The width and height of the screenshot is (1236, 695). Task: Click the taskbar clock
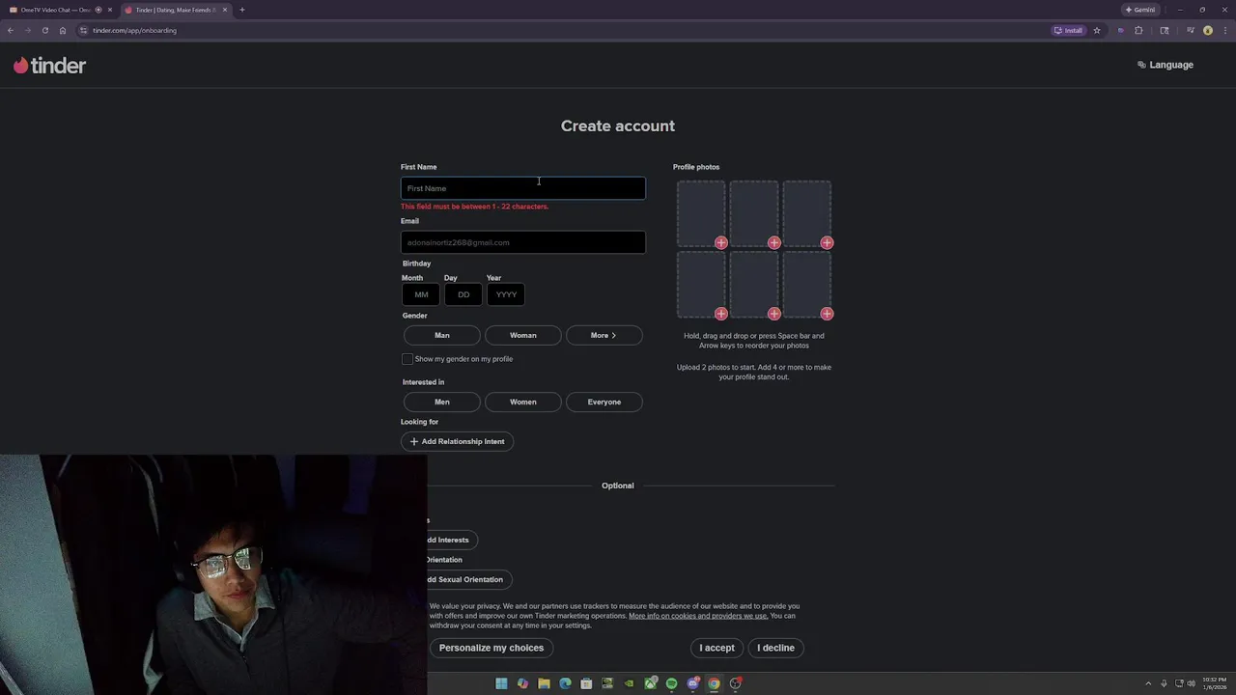(x=1214, y=683)
